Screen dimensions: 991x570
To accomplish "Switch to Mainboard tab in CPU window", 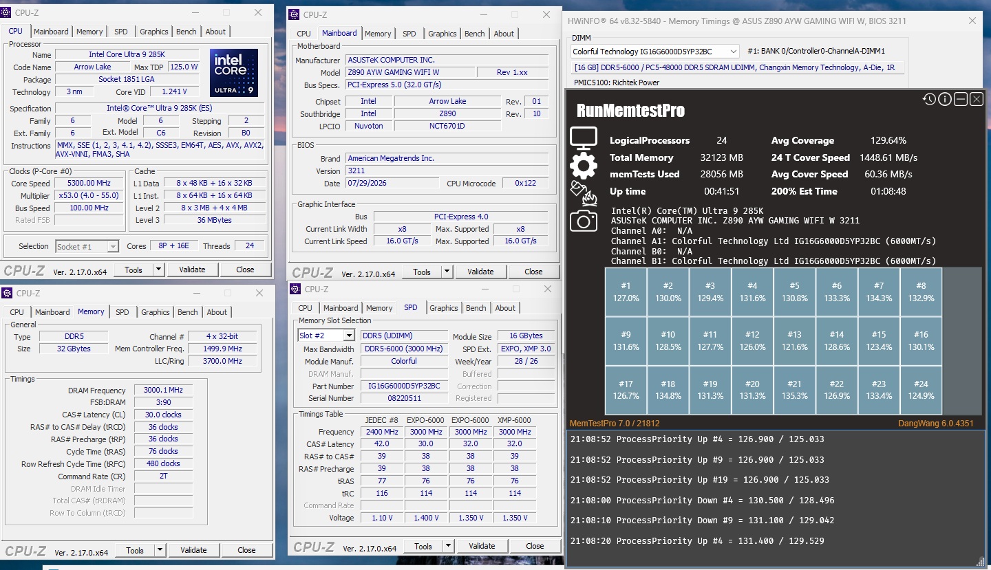I will (52, 32).
